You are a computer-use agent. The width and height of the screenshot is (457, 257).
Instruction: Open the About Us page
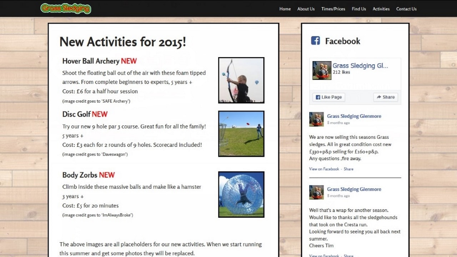pos(306,9)
